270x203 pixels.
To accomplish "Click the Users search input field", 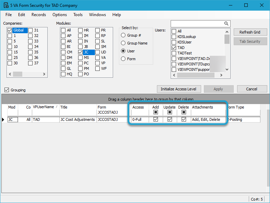I will pos(197,24).
